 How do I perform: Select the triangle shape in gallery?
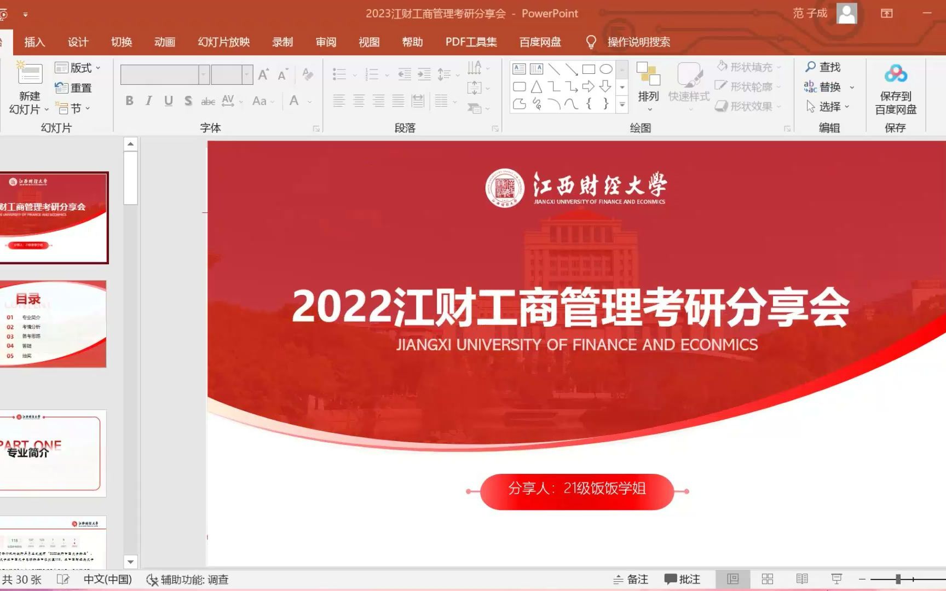click(537, 86)
